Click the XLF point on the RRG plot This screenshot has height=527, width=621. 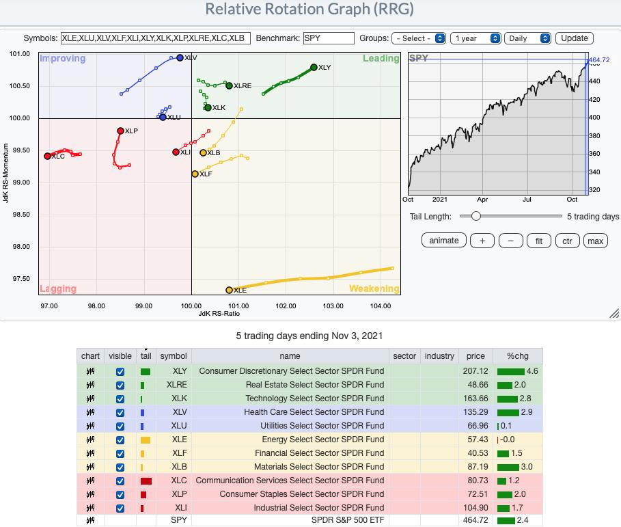195,174
